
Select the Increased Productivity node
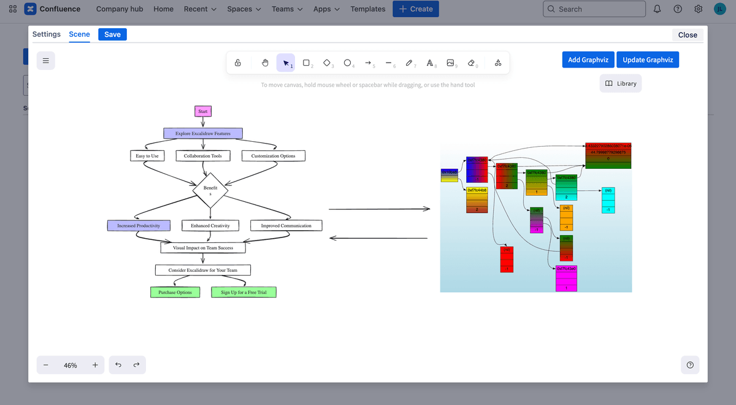(139, 226)
